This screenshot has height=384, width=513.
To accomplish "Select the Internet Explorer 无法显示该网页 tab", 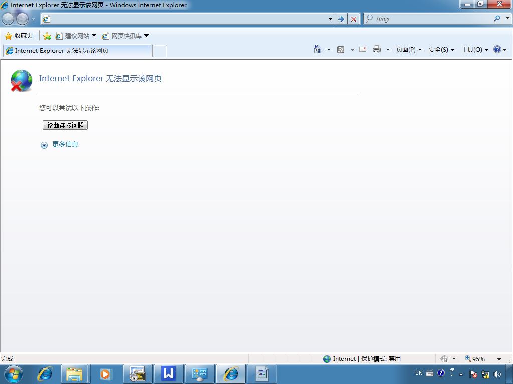I will [x=78, y=51].
